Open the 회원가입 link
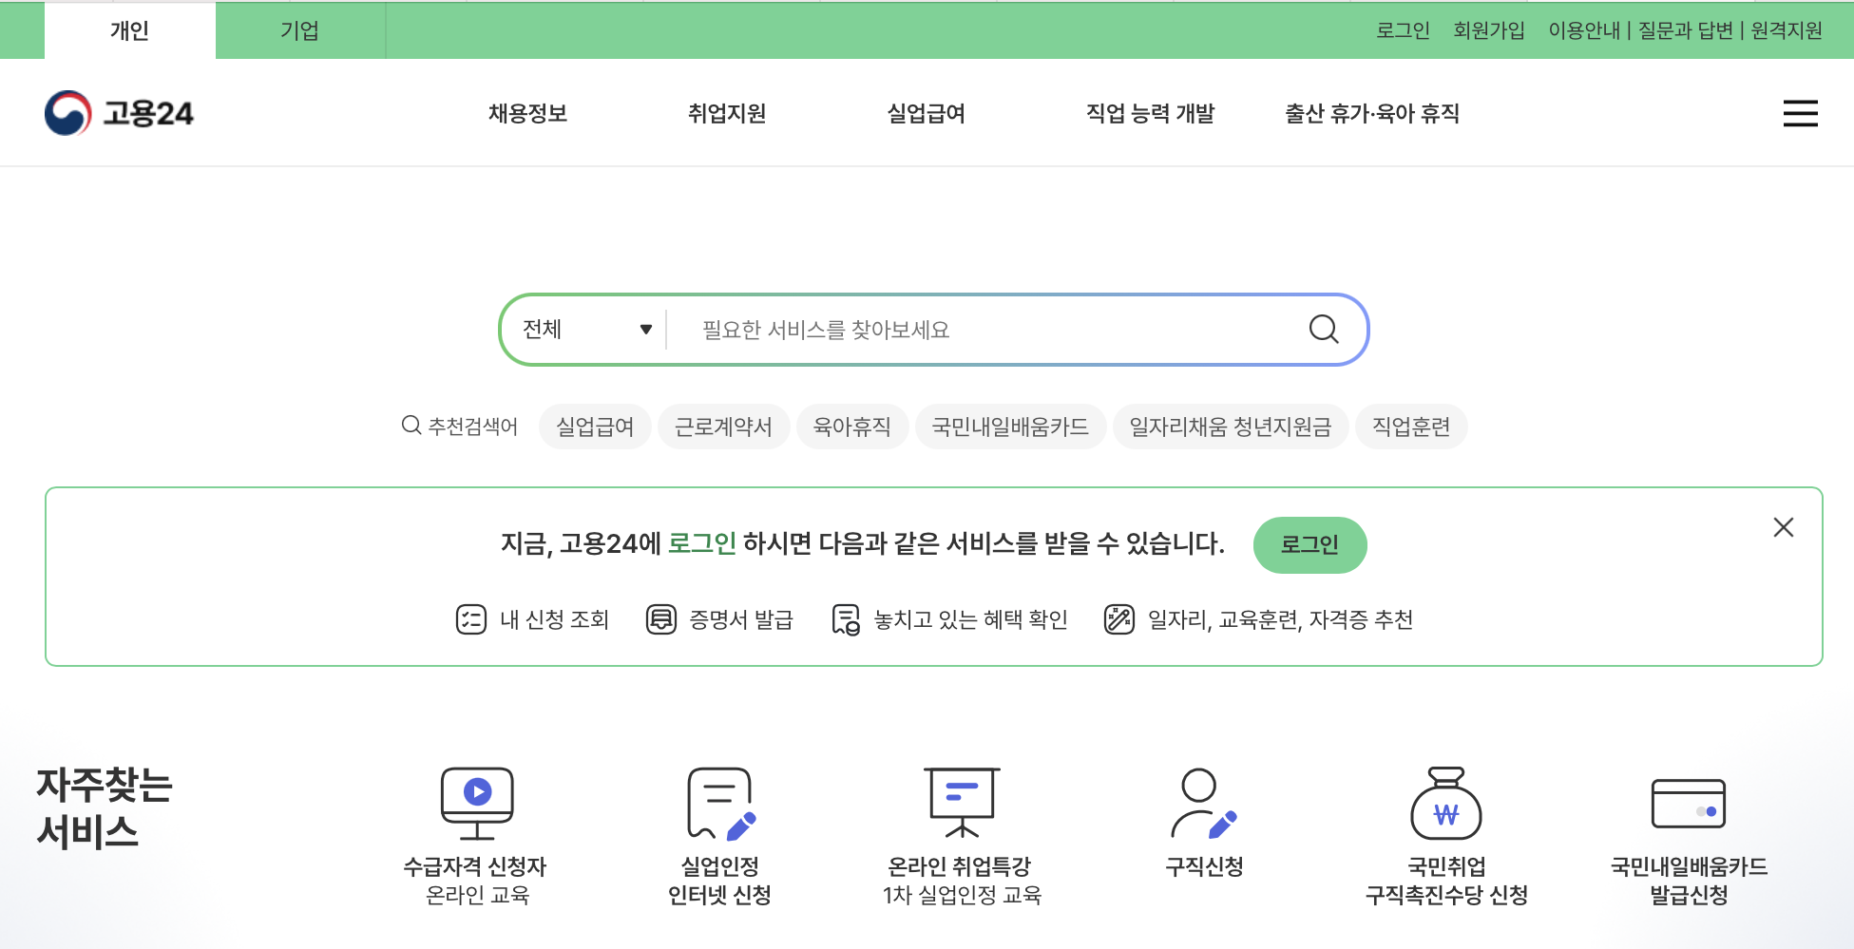The width and height of the screenshot is (1854, 949). [x=1488, y=30]
